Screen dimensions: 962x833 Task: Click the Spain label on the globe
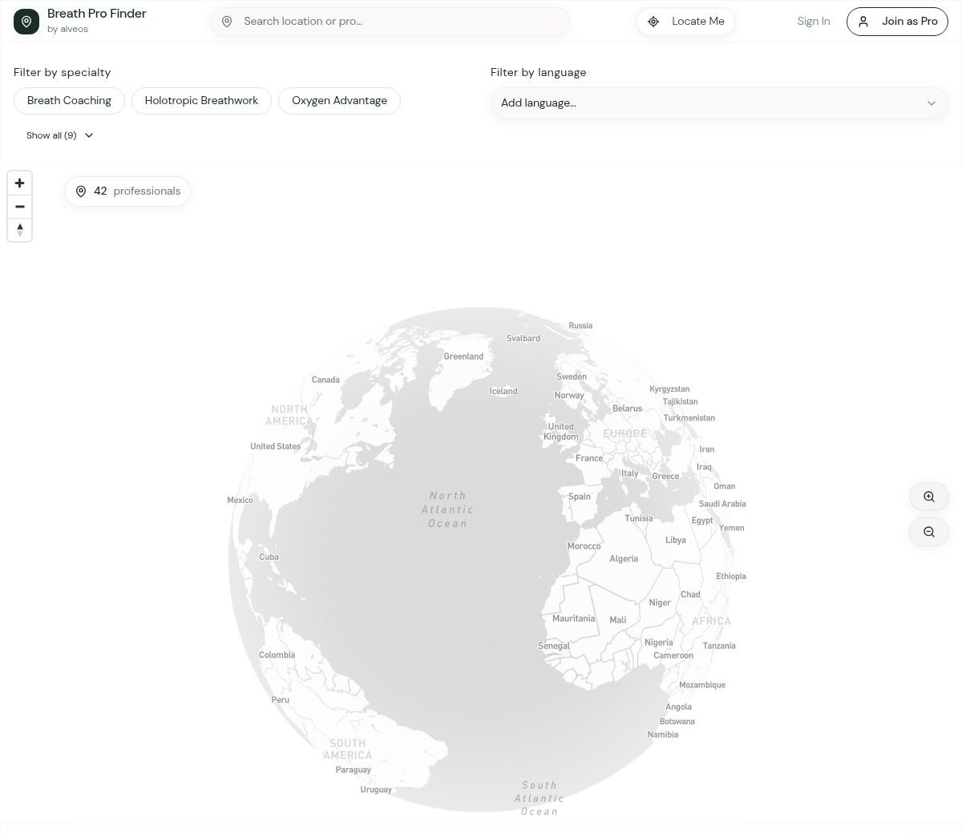click(580, 497)
